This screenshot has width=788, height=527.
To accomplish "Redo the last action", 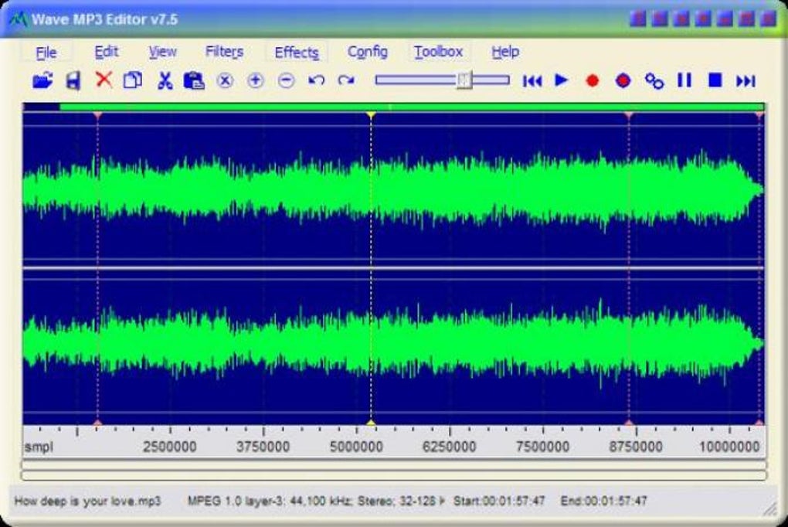I will (x=346, y=80).
